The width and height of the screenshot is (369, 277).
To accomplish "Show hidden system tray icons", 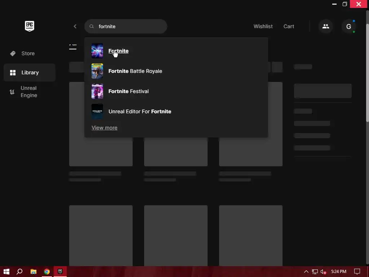I will [306, 272].
